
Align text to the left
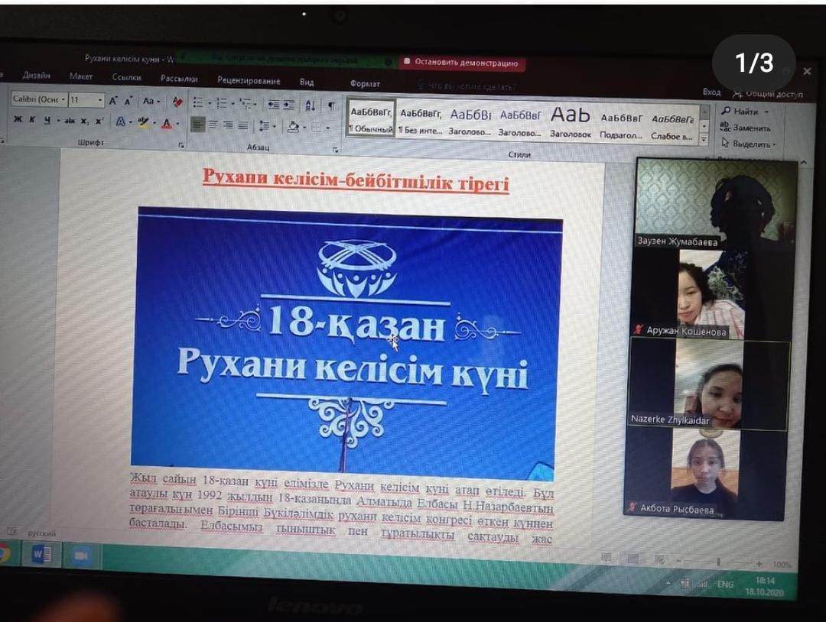click(x=197, y=125)
